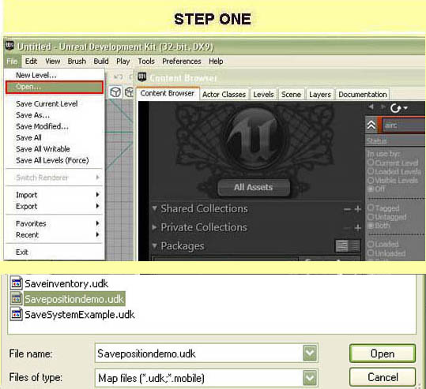Select the Current Level radio button

pyautogui.click(x=371, y=163)
